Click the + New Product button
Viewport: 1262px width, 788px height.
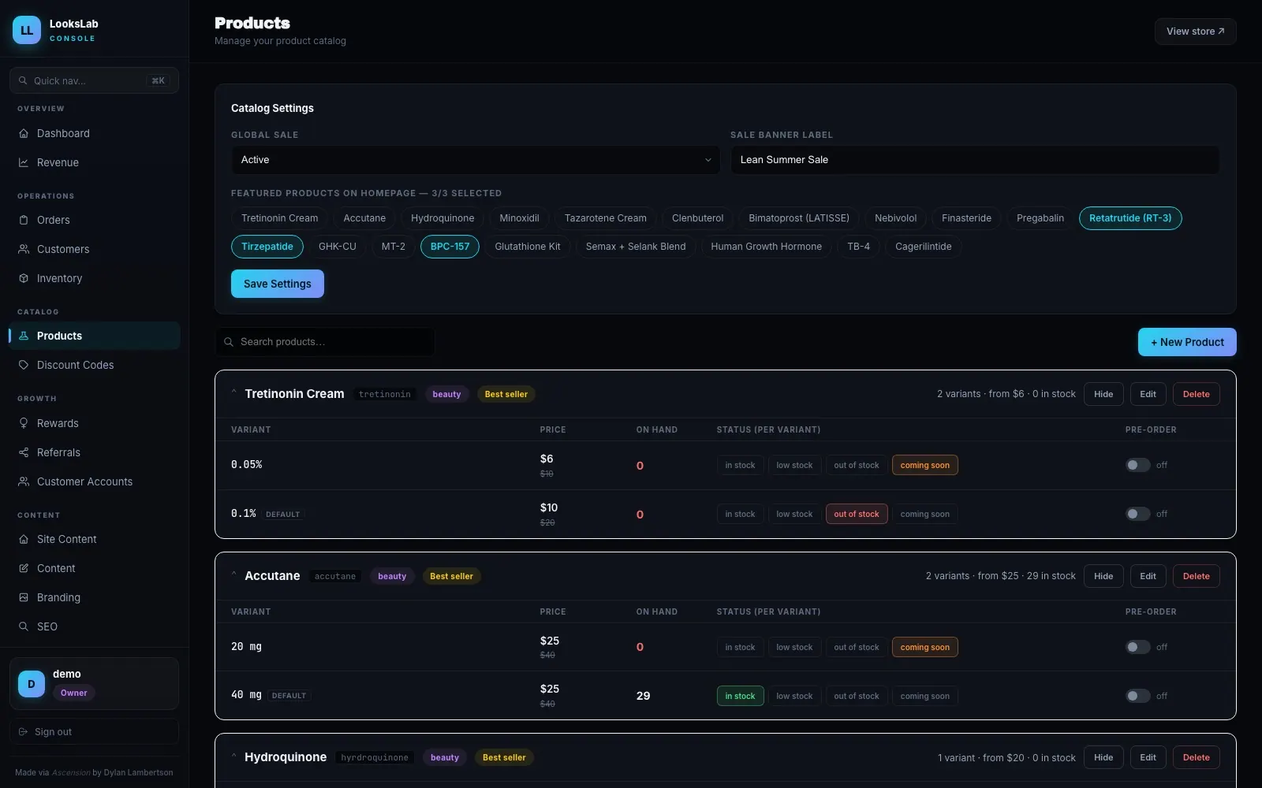coord(1187,342)
